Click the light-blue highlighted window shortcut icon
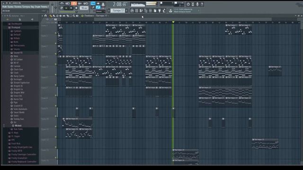The width and height of the screenshot is (303, 170). (x=98, y=8)
